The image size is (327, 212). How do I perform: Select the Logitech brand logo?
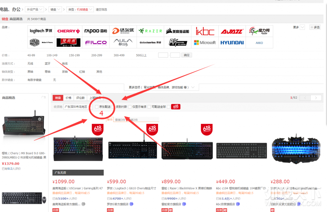(x=41, y=31)
